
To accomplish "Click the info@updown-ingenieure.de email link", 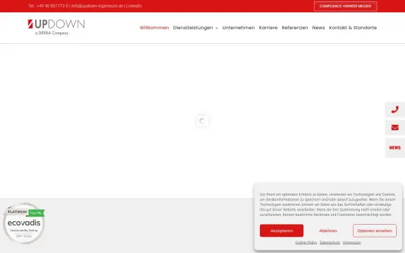I will point(97,6).
